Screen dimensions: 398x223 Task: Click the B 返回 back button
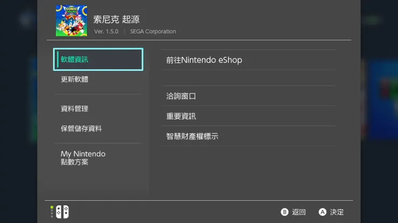[x=293, y=212]
